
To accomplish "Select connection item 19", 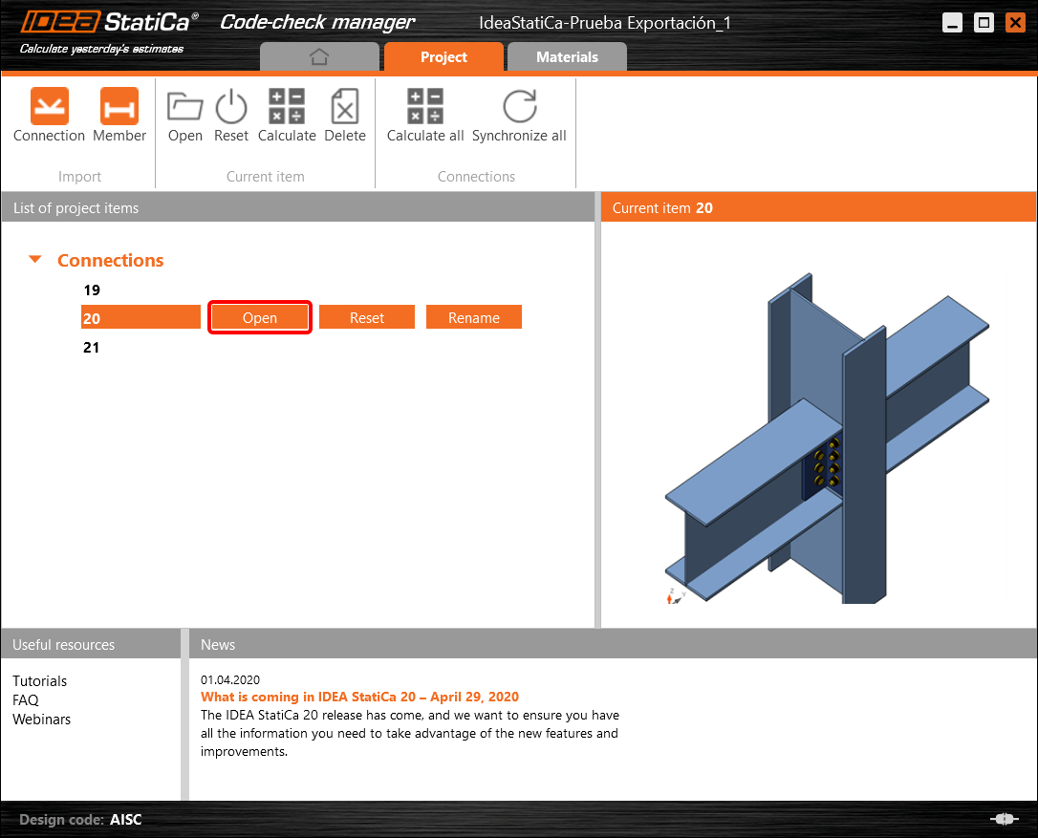I will click(x=92, y=290).
